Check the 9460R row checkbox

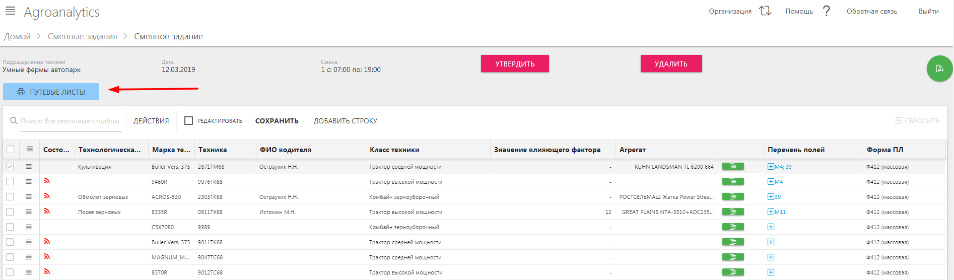click(10, 182)
